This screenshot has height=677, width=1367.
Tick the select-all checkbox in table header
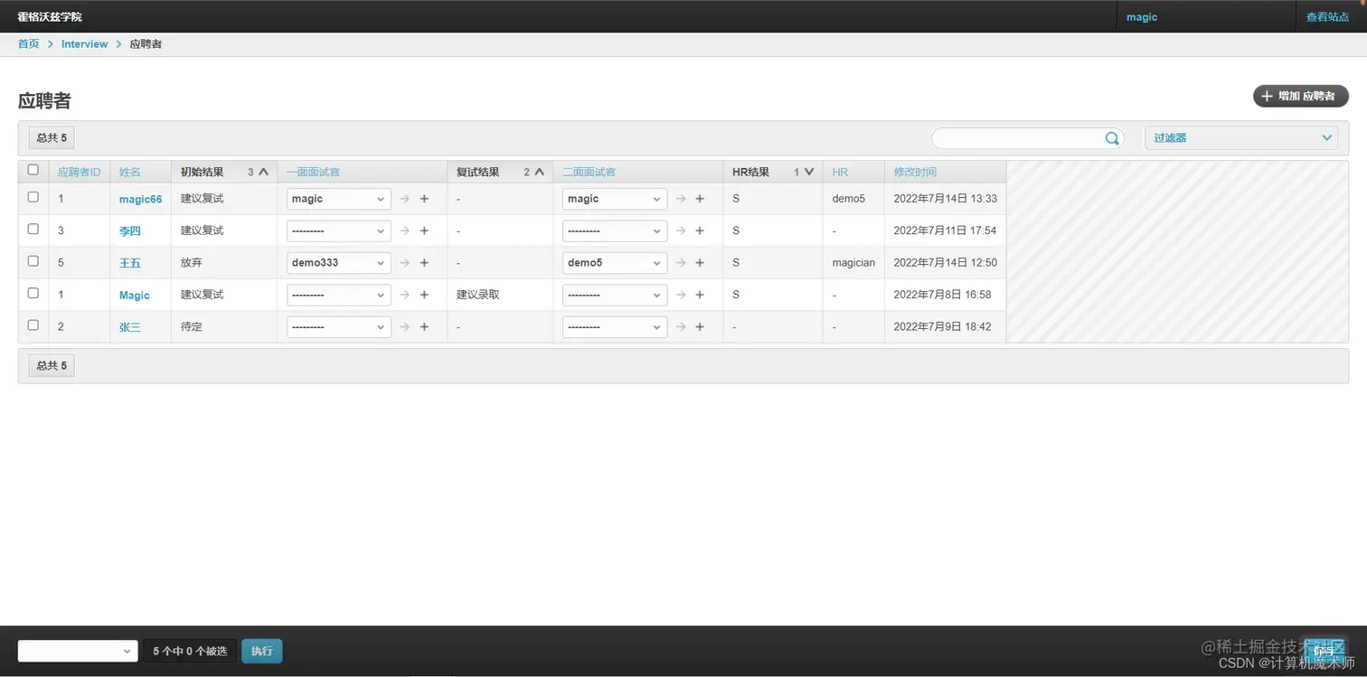[x=33, y=170]
